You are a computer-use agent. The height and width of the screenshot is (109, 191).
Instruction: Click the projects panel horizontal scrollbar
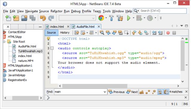[25, 98]
